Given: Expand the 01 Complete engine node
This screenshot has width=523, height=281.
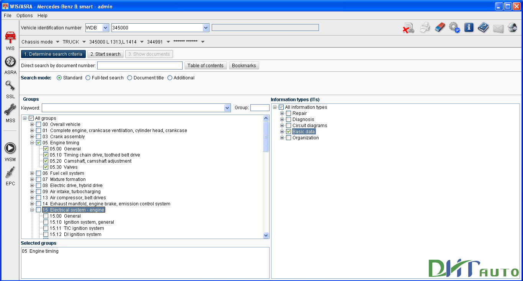Looking at the screenshot, I should point(32,131).
